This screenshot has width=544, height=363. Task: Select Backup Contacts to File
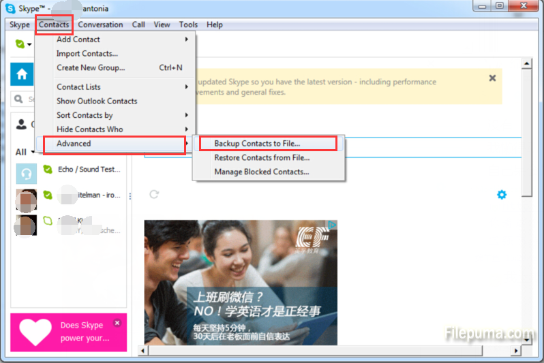257,144
